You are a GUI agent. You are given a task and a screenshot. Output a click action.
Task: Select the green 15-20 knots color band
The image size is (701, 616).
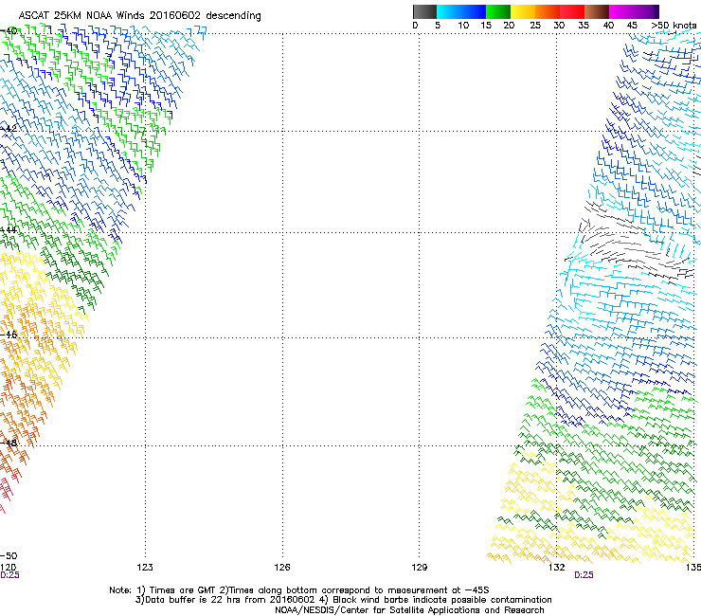coord(498,11)
